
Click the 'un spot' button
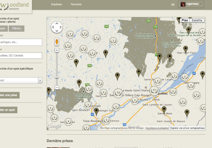(x=8, y=110)
